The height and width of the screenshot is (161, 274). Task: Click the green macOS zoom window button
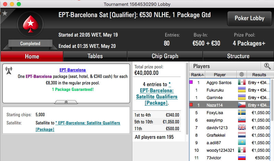tap(19, 4)
